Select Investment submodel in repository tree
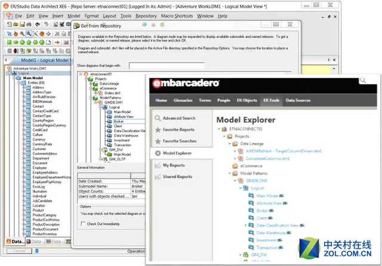382x266 pixels. [x=122, y=140]
